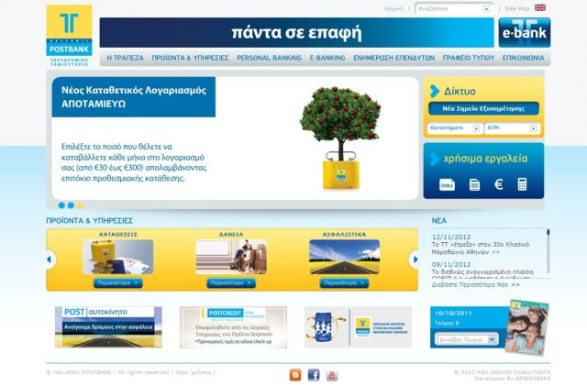Image resolution: width=587 pixels, height=386 pixels.
Task: Select the first slide indicator dot
Action: 61,205
